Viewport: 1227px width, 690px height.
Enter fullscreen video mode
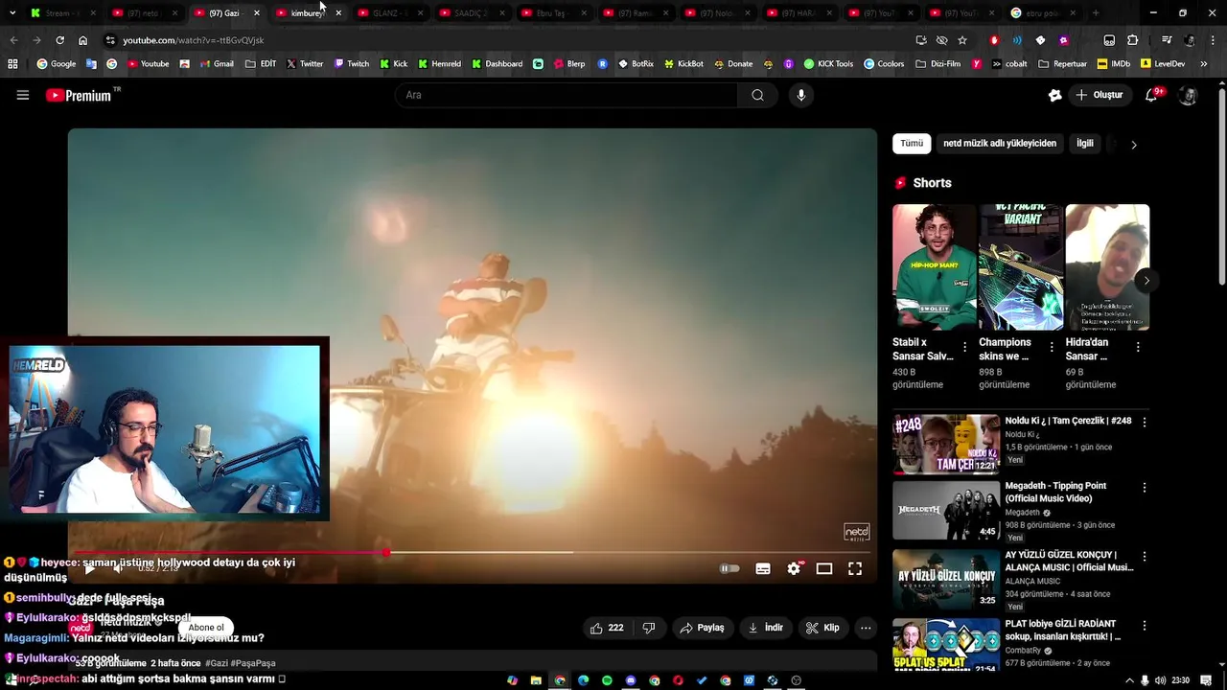click(855, 569)
